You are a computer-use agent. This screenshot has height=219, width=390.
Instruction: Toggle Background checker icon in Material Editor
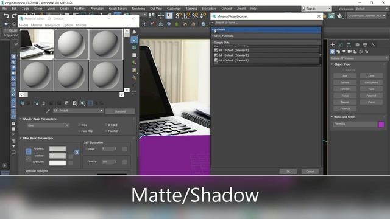(x=134, y=47)
